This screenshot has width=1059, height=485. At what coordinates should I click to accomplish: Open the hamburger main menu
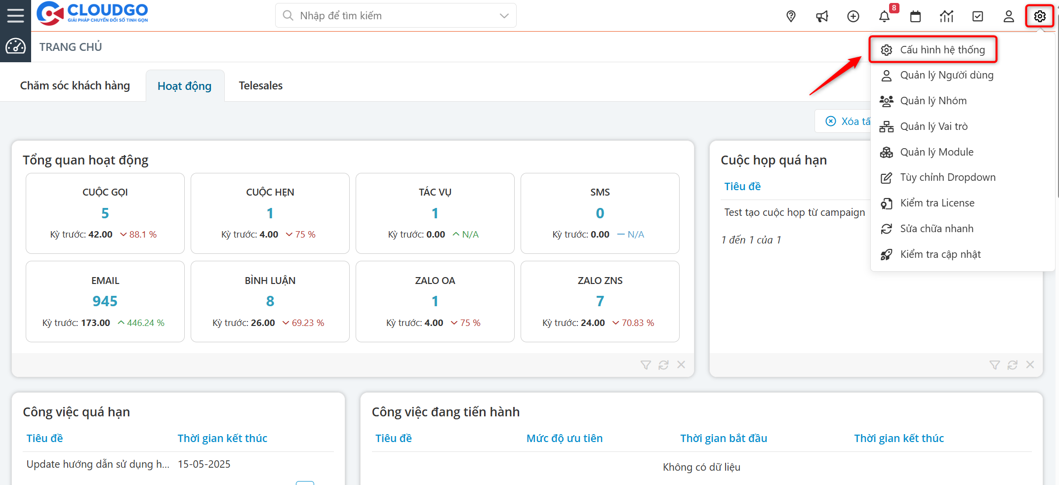[x=15, y=15]
